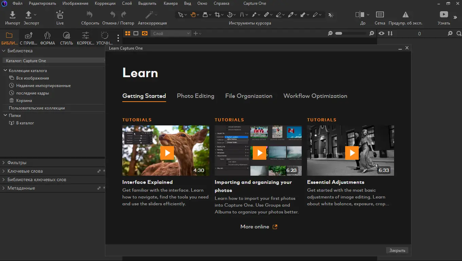This screenshot has height=261, width=462.
Task: Select the Crop cursor tool
Action: [x=217, y=15]
